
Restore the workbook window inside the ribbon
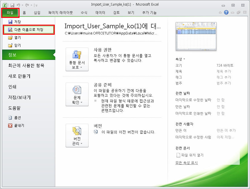[x=239, y=13]
